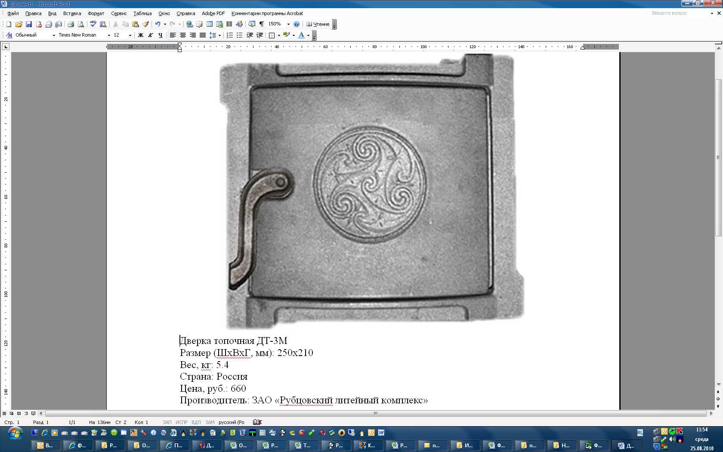
Task: Open the Таблица menu
Action: pos(142,13)
